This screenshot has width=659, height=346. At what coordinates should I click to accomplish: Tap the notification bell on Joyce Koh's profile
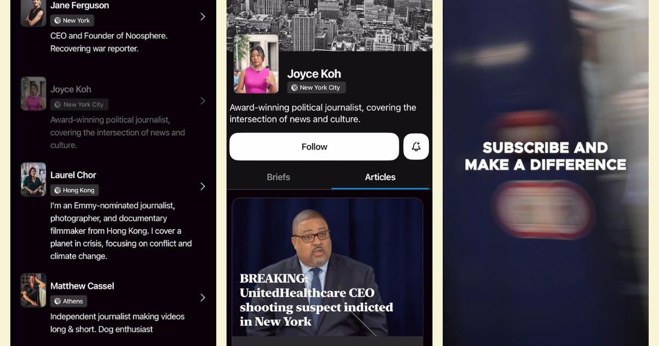[x=416, y=147]
